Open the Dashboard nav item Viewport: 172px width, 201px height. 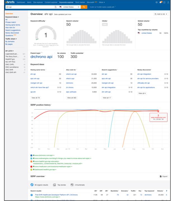point(21,2)
